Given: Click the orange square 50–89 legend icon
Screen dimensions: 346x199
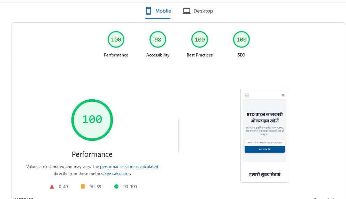Looking at the screenshot, I should pyautogui.click(x=83, y=186).
